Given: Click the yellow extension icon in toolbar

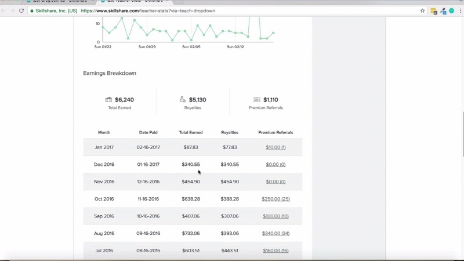Looking at the screenshot, I should 434,11.
